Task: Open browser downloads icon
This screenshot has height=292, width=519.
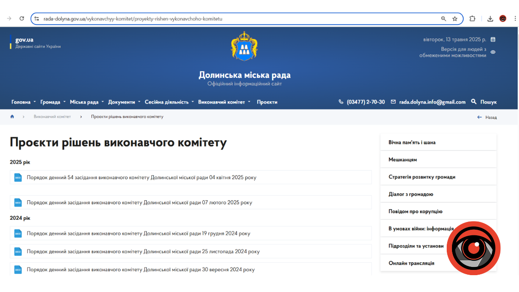Action: point(490,19)
